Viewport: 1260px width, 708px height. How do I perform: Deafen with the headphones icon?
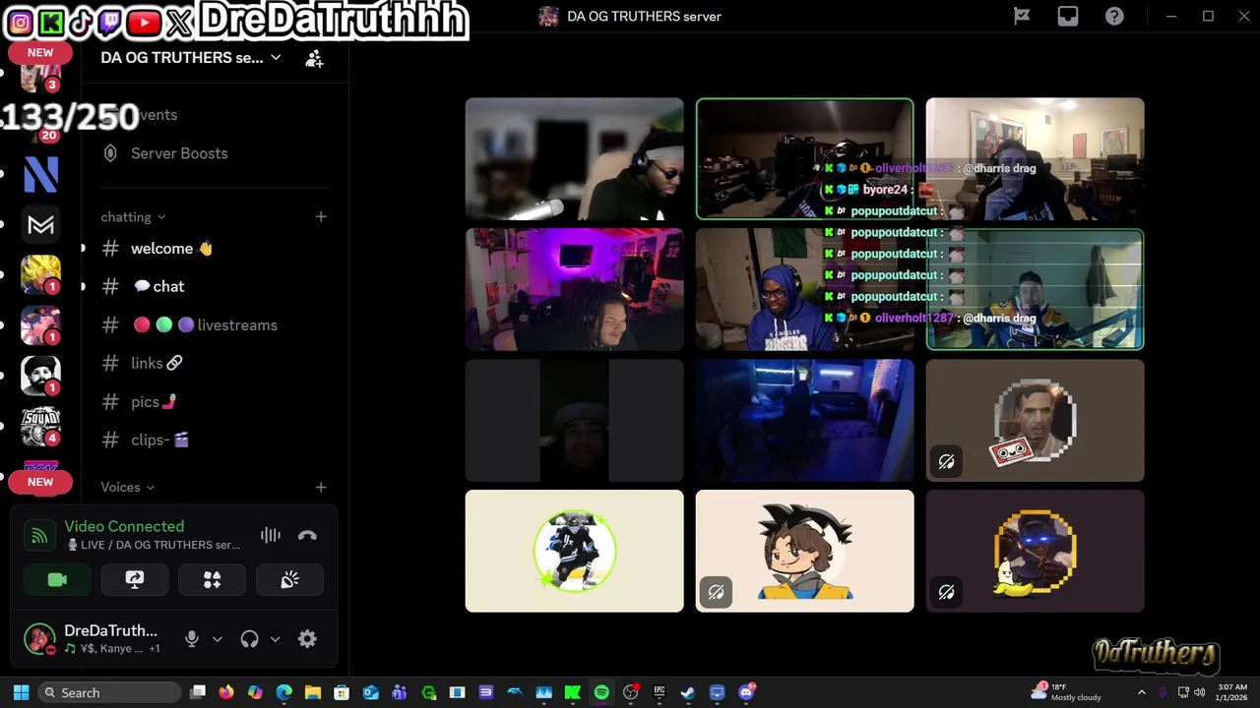point(249,639)
